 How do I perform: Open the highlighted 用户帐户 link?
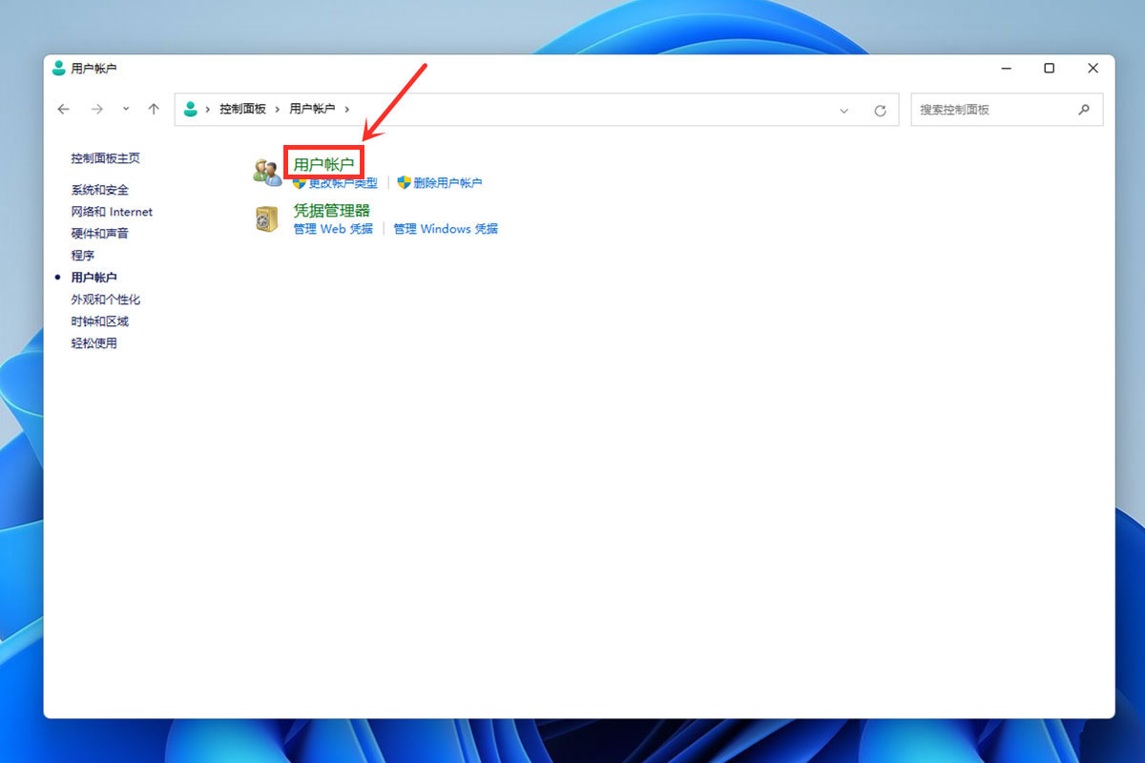click(x=323, y=162)
